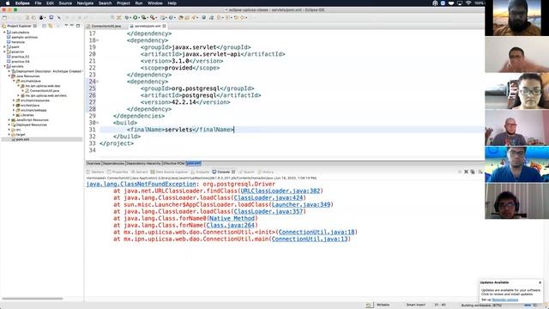
Task: Switch to the Dependencies tab
Action: coord(113,164)
